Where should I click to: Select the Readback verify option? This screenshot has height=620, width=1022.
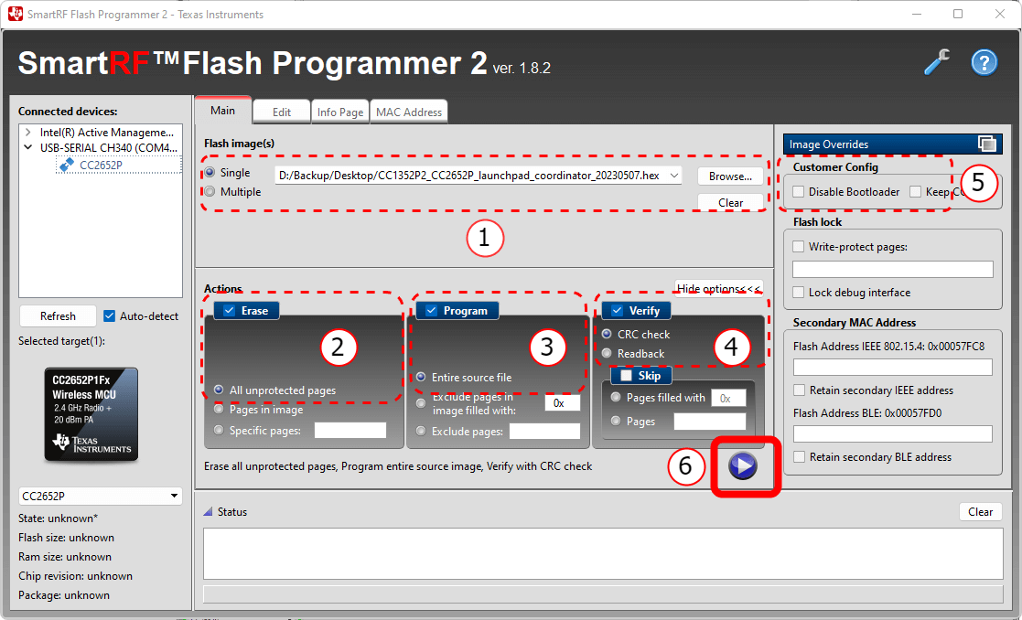[607, 351]
